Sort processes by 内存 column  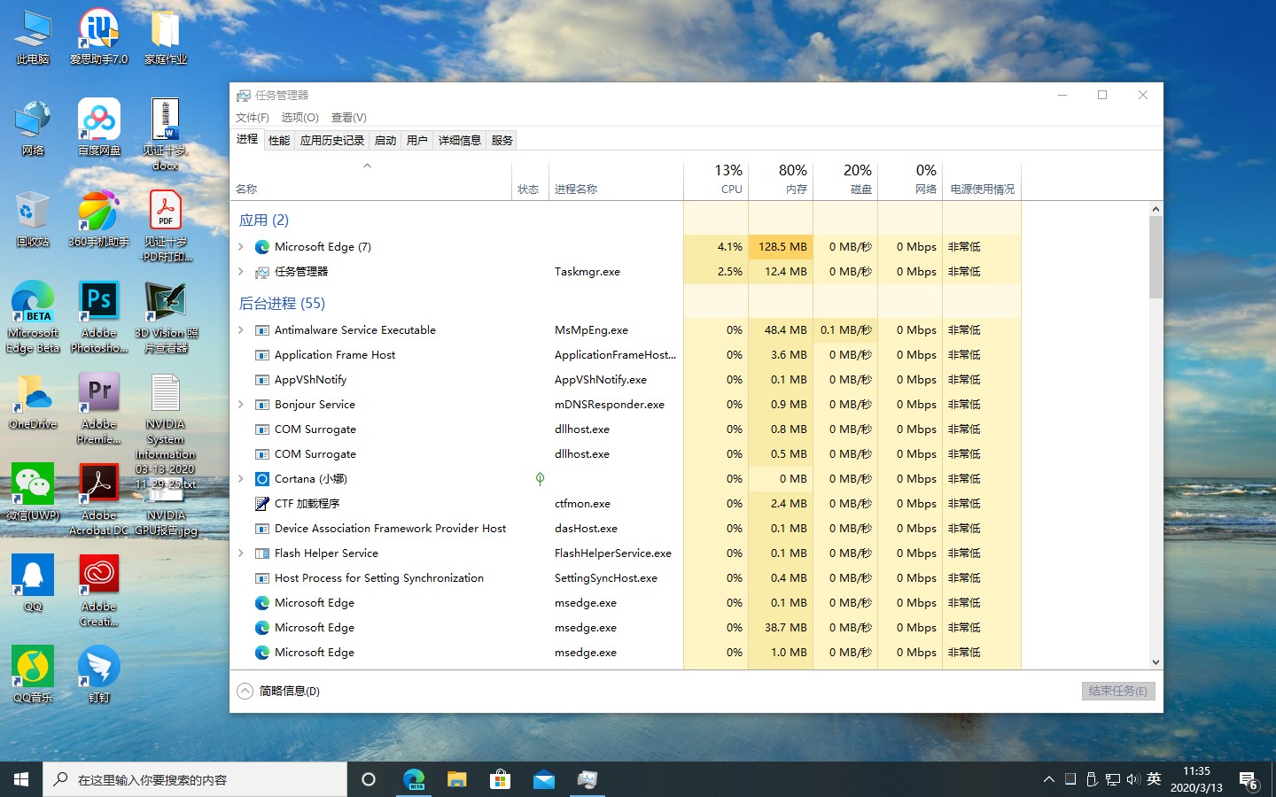pyautogui.click(x=781, y=180)
